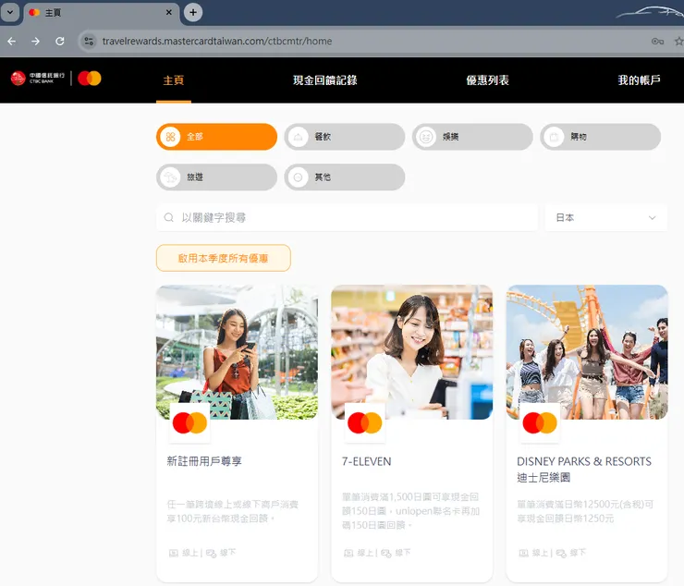684x586 pixels.
Task: Click the 新註冊用戶尊享 description text
Action: tap(233, 511)
